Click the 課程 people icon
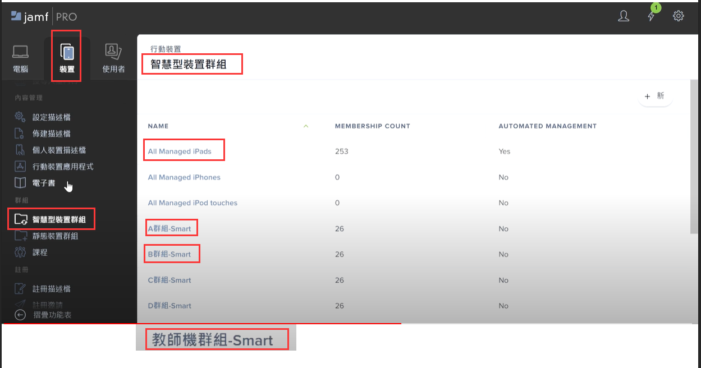Image resolution: width=701 pixels, height=368 pixels. click(x=20, y=252)
